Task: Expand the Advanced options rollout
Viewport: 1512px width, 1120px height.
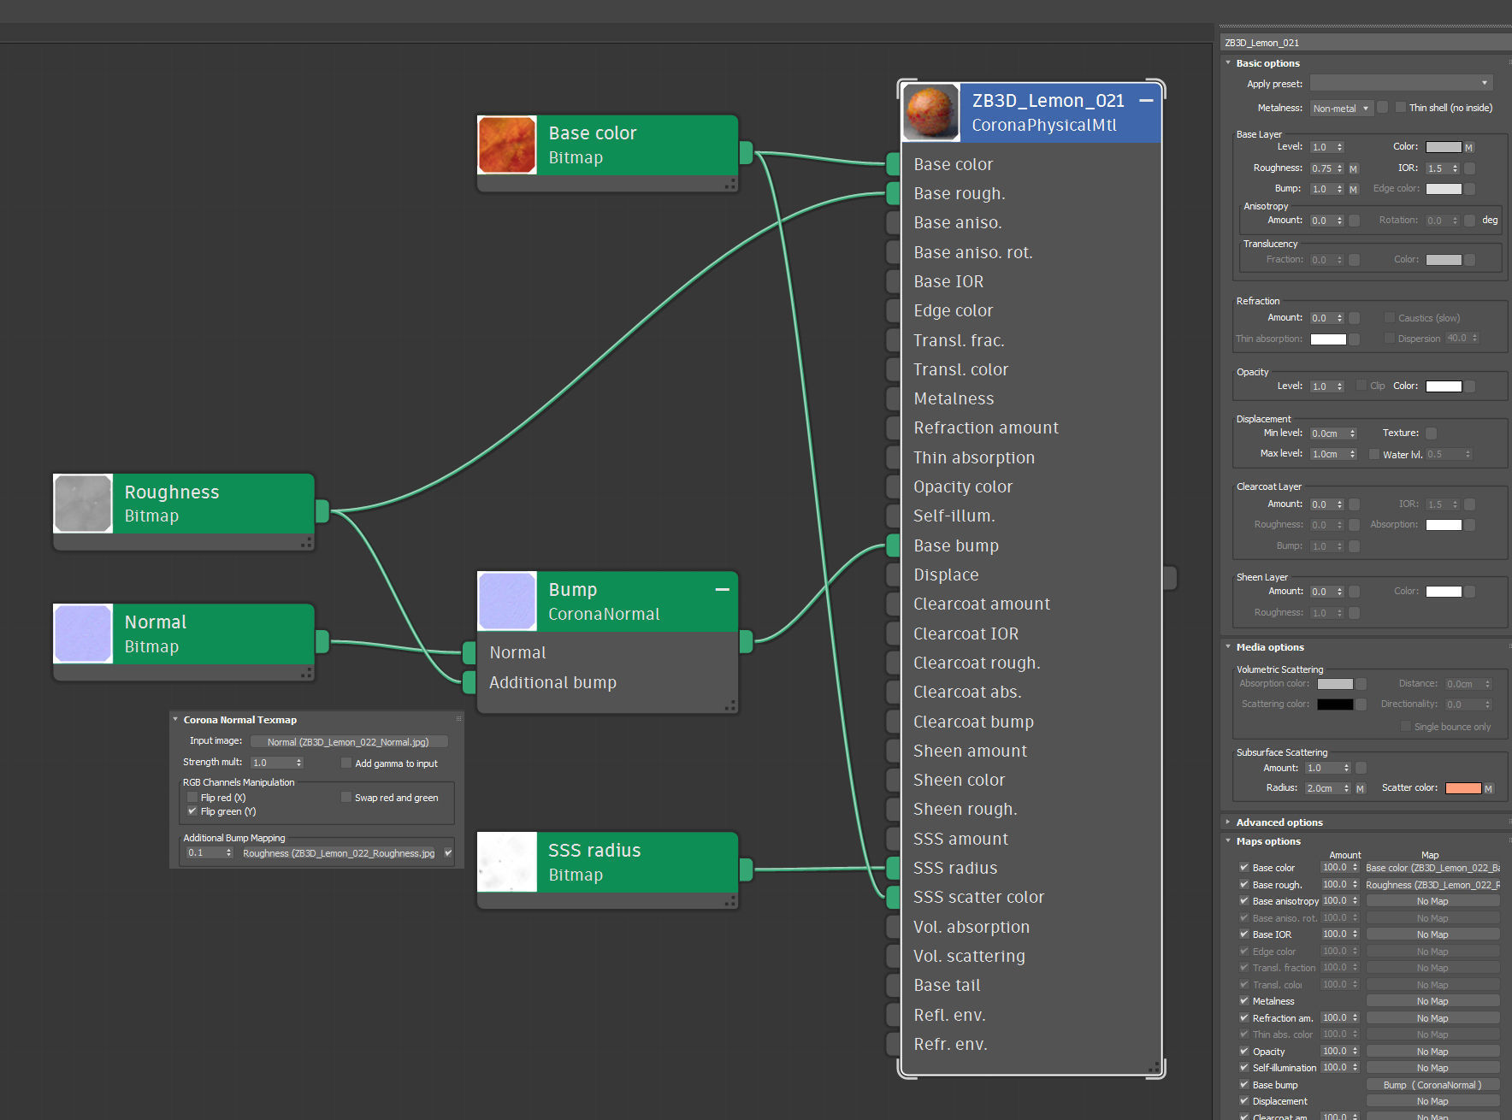Action: click(x=1229, y=822)
